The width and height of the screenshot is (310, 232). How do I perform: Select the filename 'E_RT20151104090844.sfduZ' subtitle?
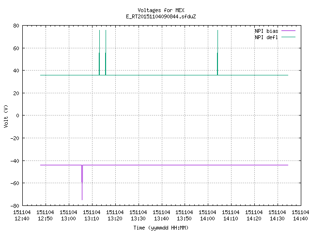click(161, 16)
